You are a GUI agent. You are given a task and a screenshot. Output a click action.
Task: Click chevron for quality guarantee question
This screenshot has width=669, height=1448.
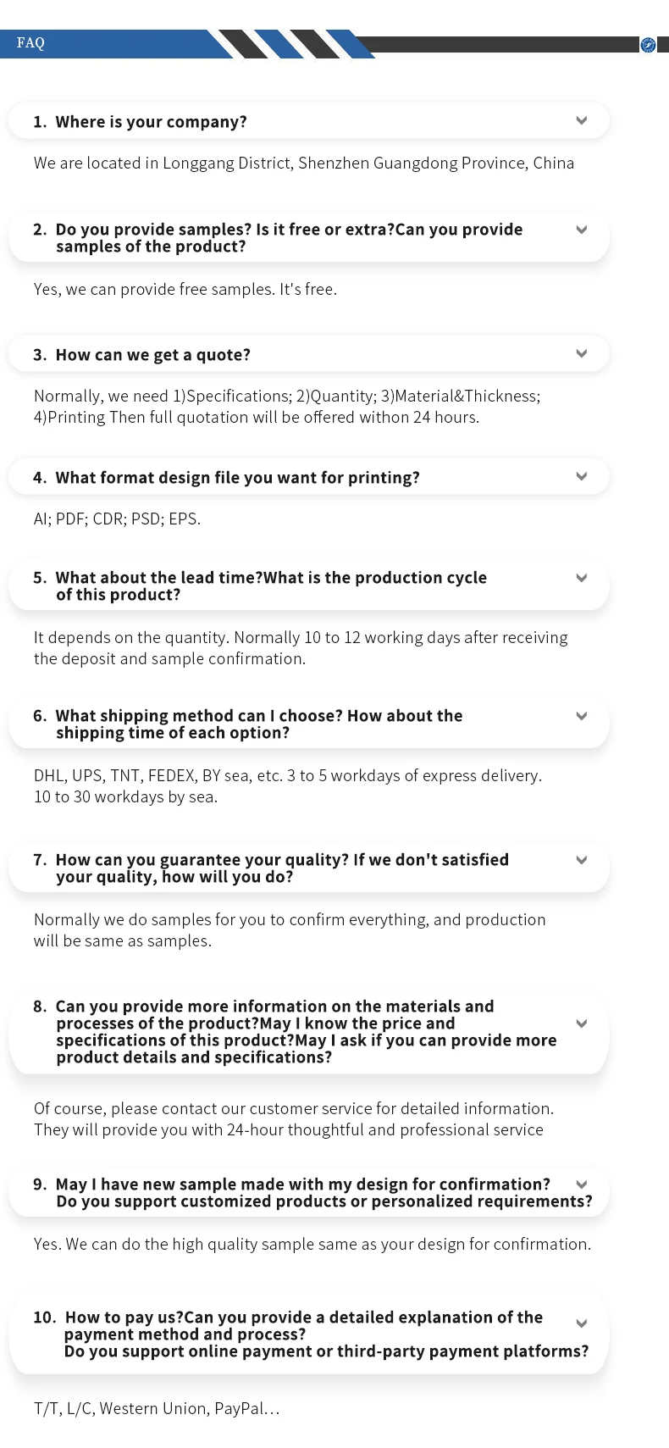click(582, 860)
